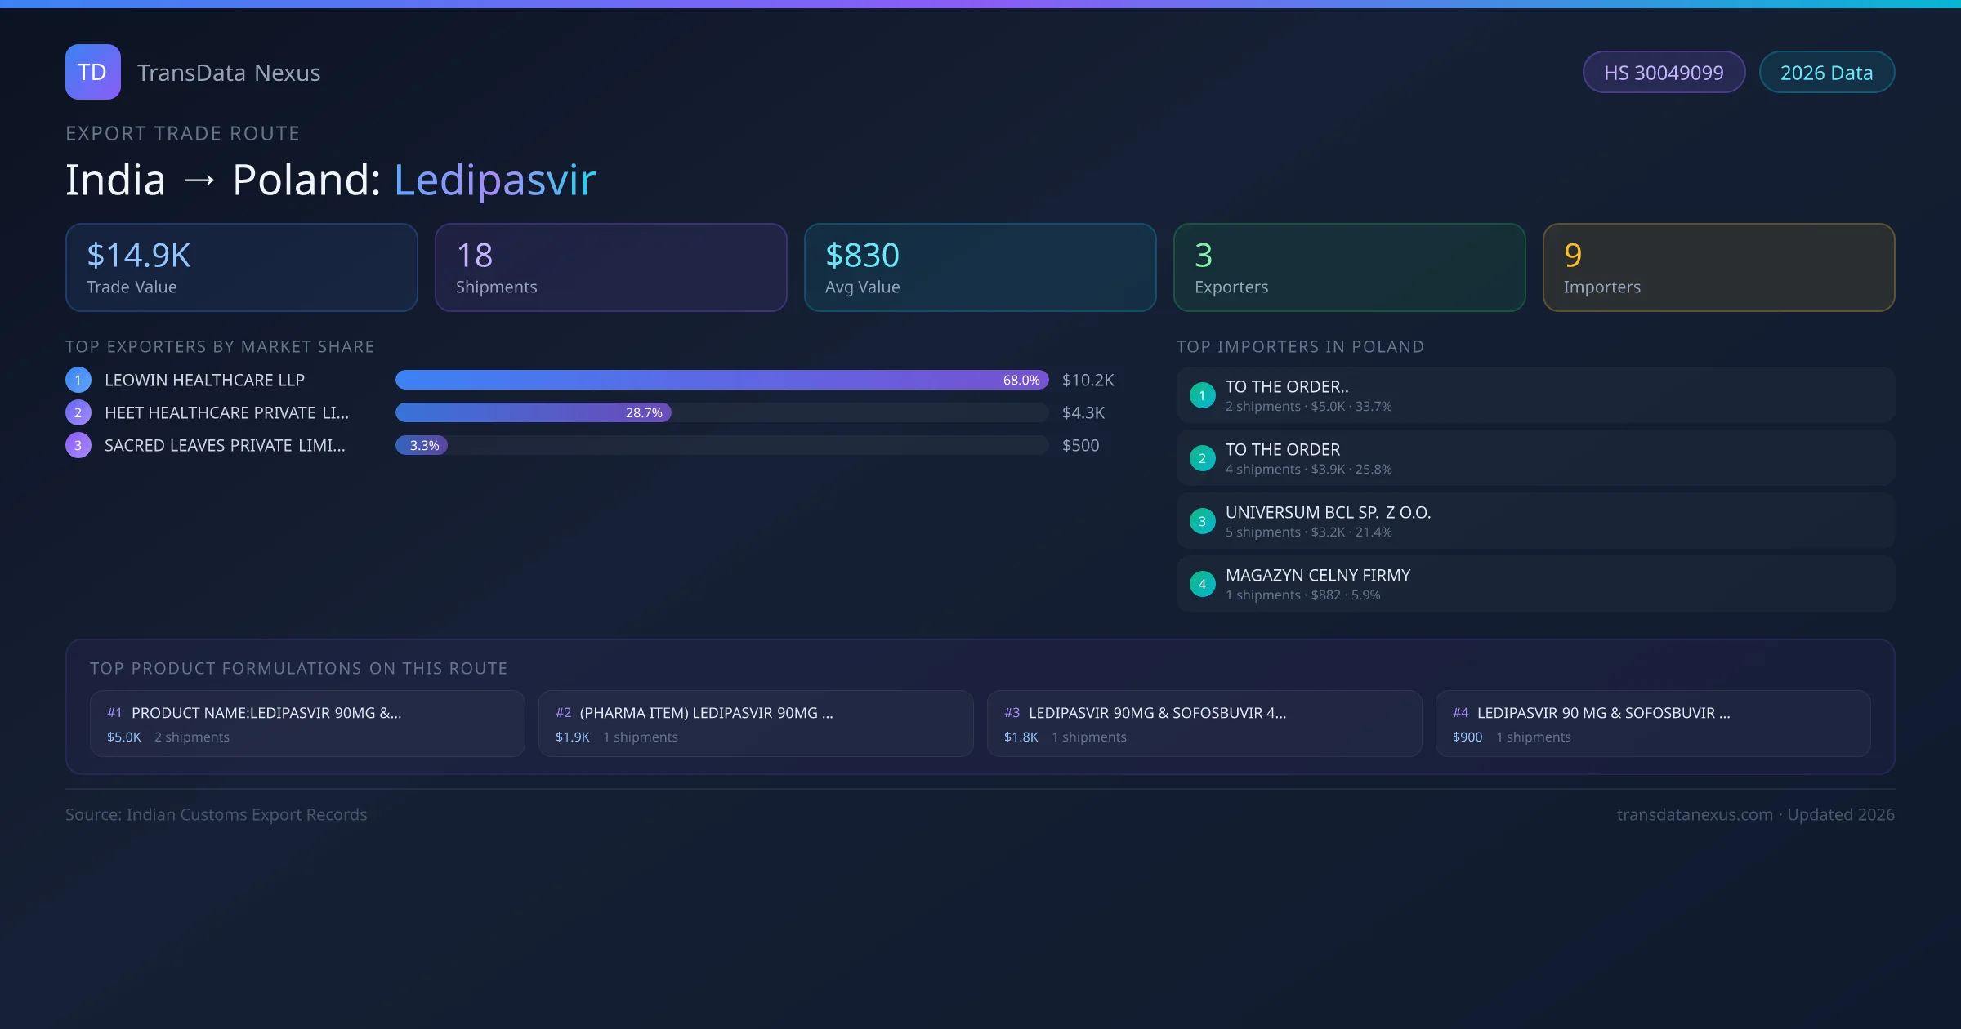Click the 2026 Data pill
1961x1029 pixels.
[1826, 73]
